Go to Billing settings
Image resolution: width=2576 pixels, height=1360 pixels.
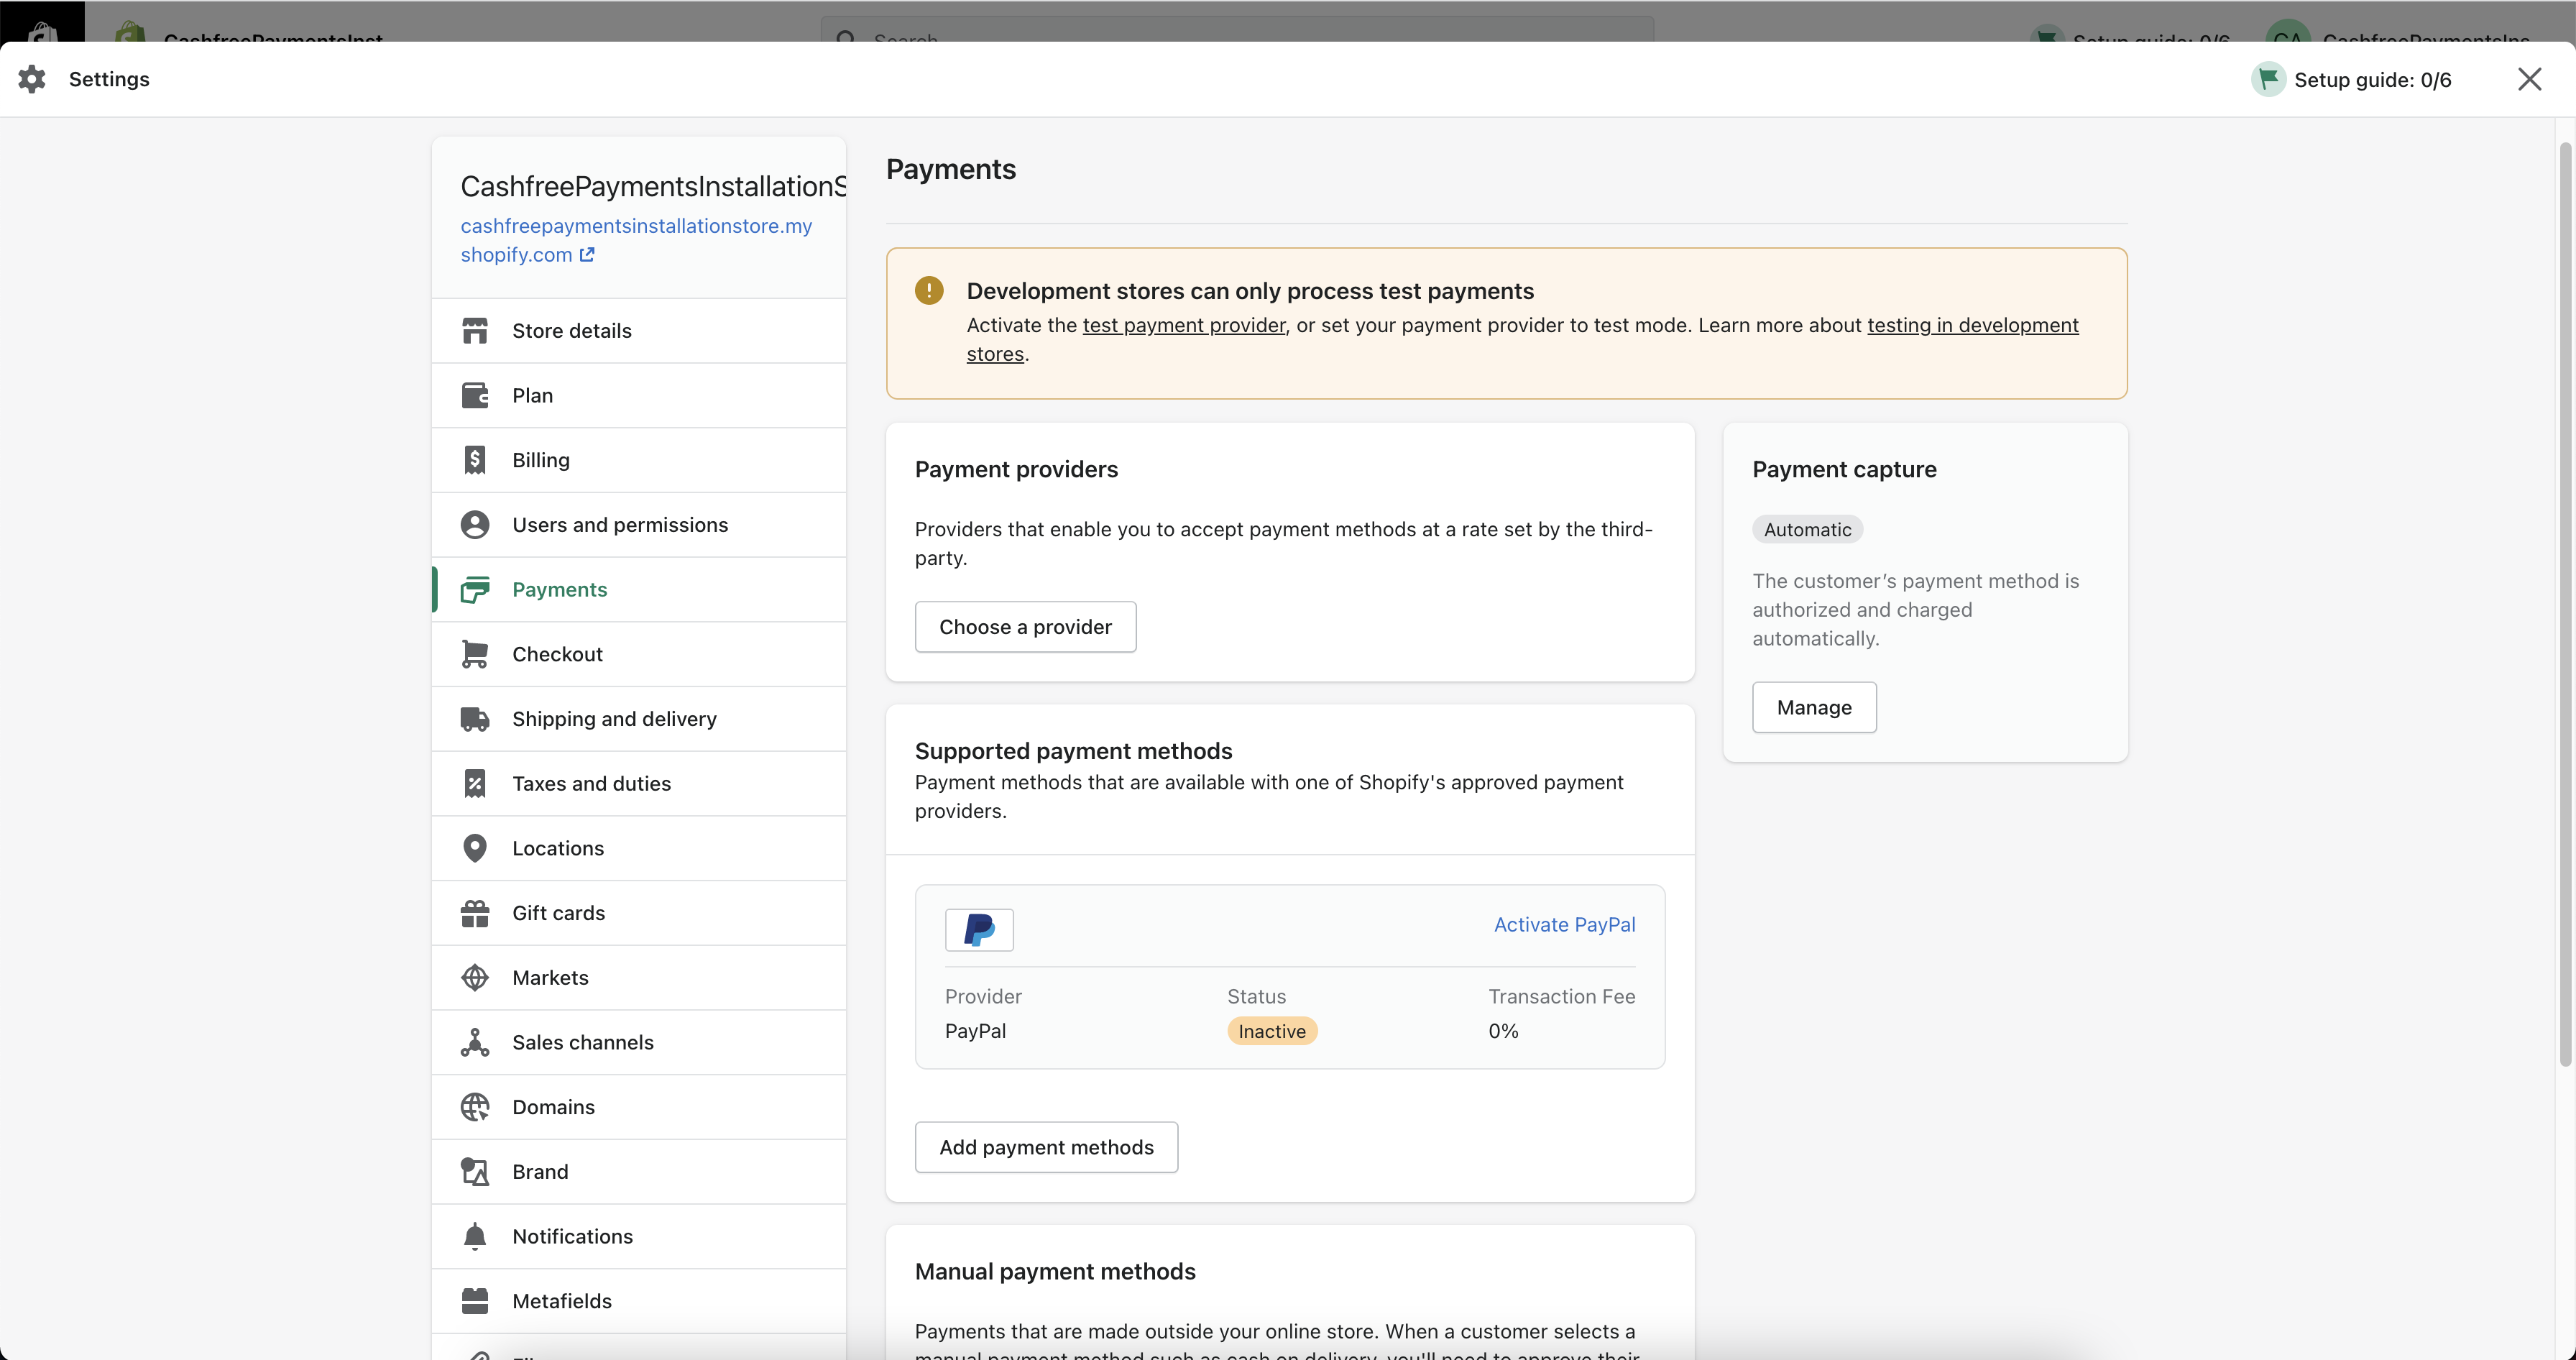click(x=639, y=460)
